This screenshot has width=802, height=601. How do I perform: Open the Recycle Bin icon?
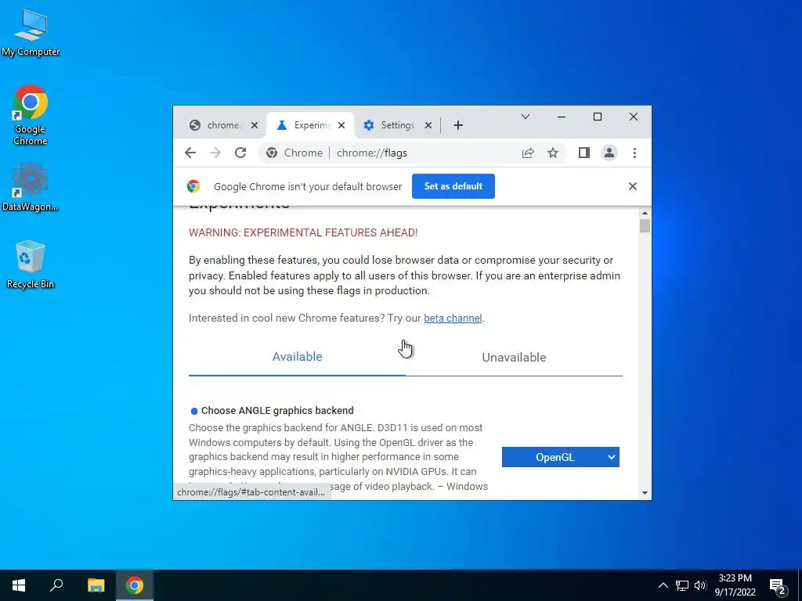(31, 265)
